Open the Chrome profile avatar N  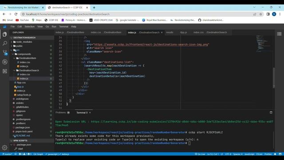(x=274, y=14)
